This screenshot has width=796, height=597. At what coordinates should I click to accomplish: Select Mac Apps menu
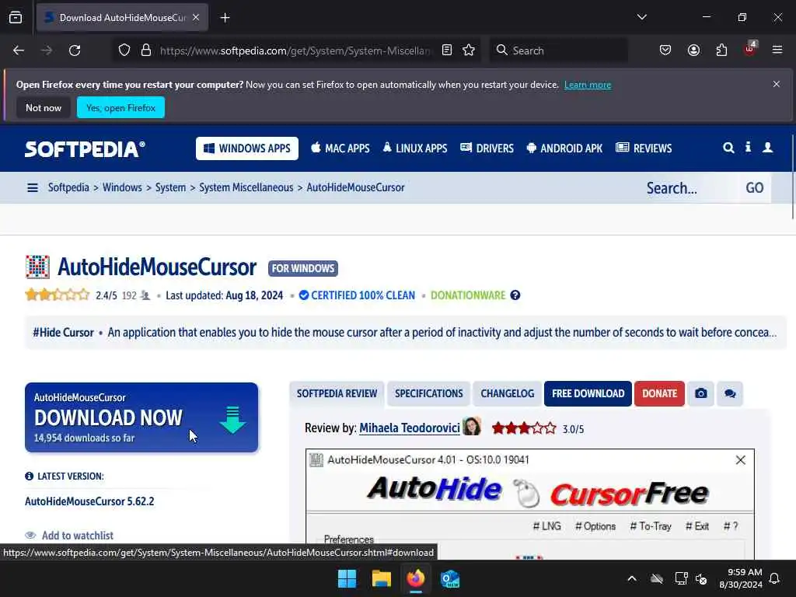click(x=340, y=148)
